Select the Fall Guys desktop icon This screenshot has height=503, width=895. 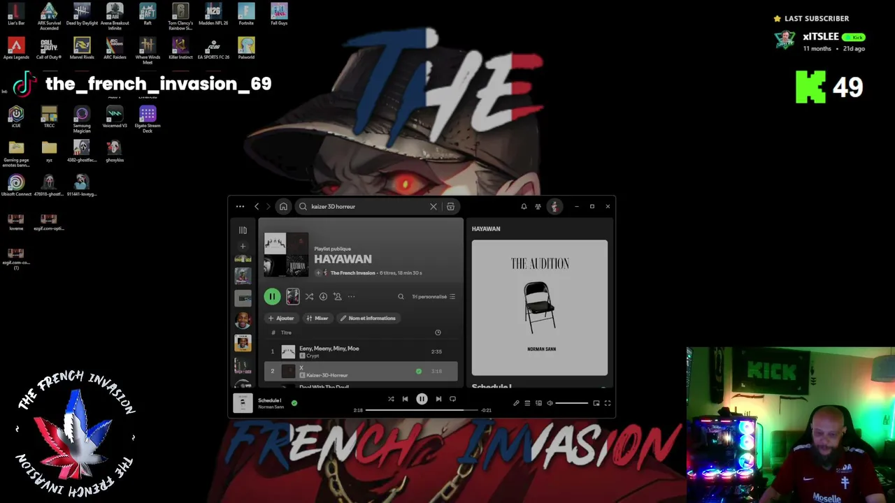pos(279,15)
